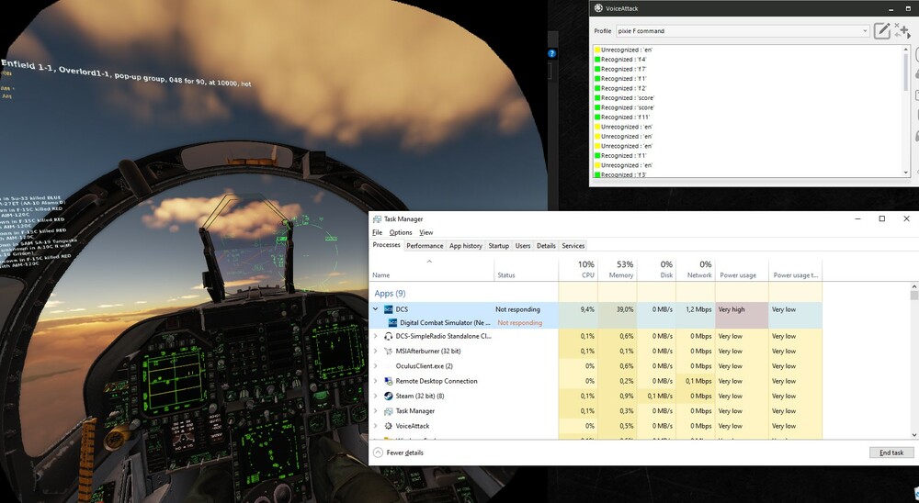Viewport: 919px width, 503px height.
Task: Click the Fewer details up-arrow circle icon
Action: pyautogui.click(x=378, y=453)
